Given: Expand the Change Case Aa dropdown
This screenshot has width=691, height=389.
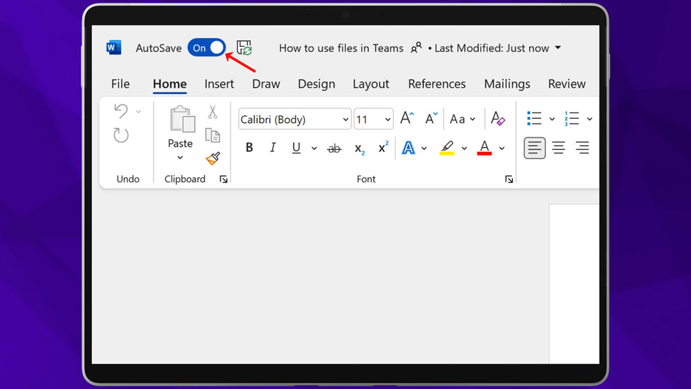Looking at the screenshot, I should (462, 119).
